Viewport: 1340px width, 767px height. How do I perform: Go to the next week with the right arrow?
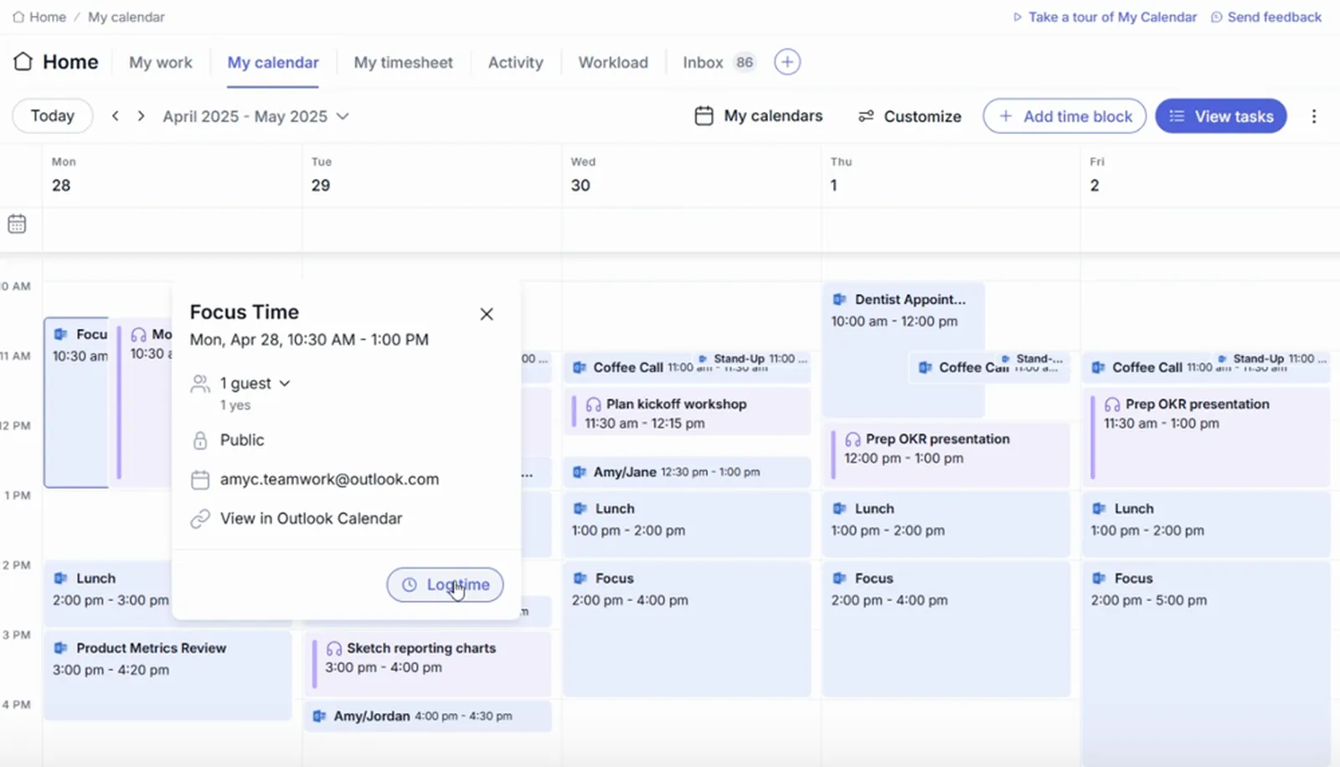click(141, 116)
